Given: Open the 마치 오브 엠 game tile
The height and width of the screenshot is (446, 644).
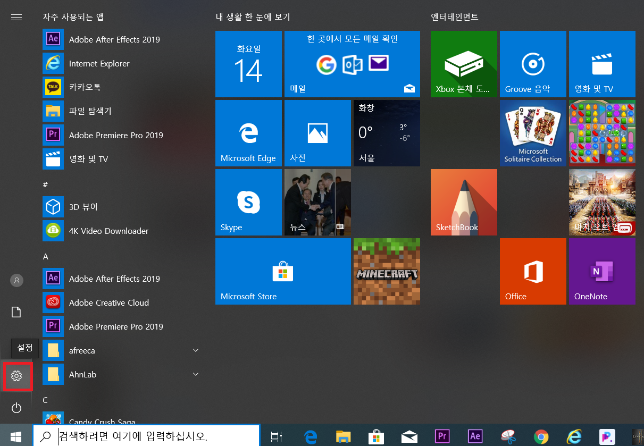Looking at the screenshot, I should [x=602, y=202].
